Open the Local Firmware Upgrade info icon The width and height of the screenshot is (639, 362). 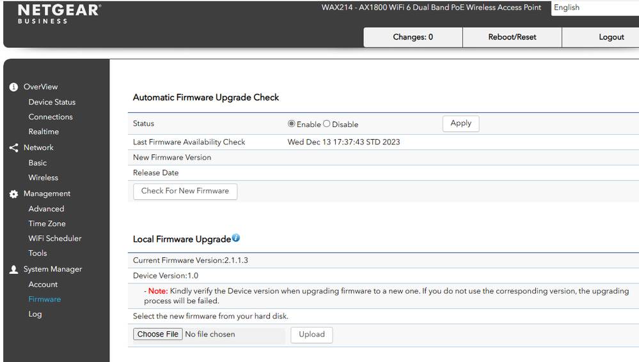[236, 238]
